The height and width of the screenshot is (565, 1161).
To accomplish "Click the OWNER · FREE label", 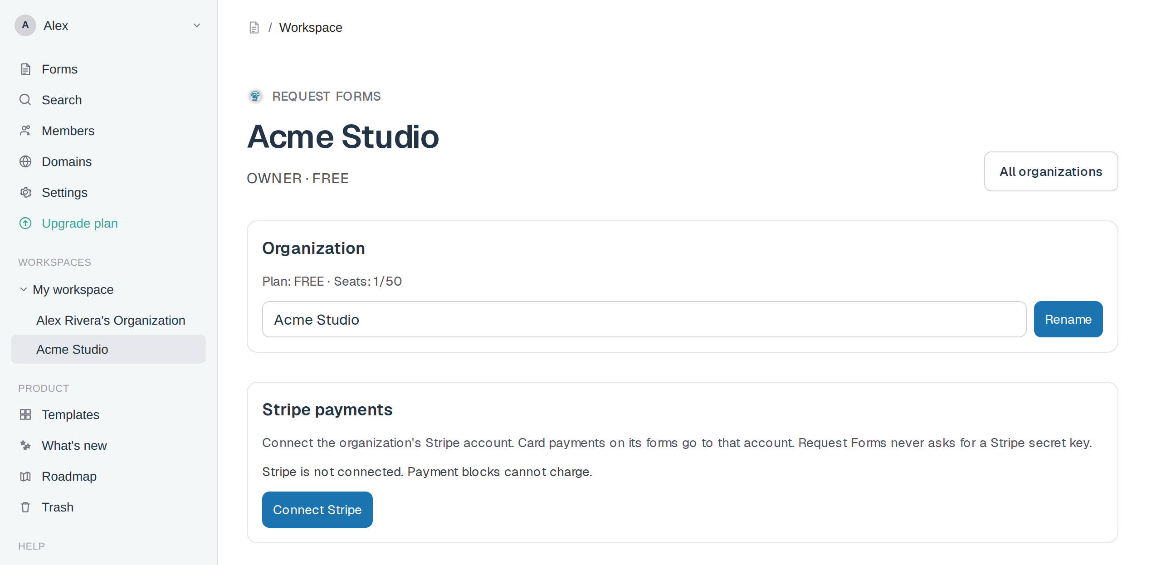I will click(298, 178).
